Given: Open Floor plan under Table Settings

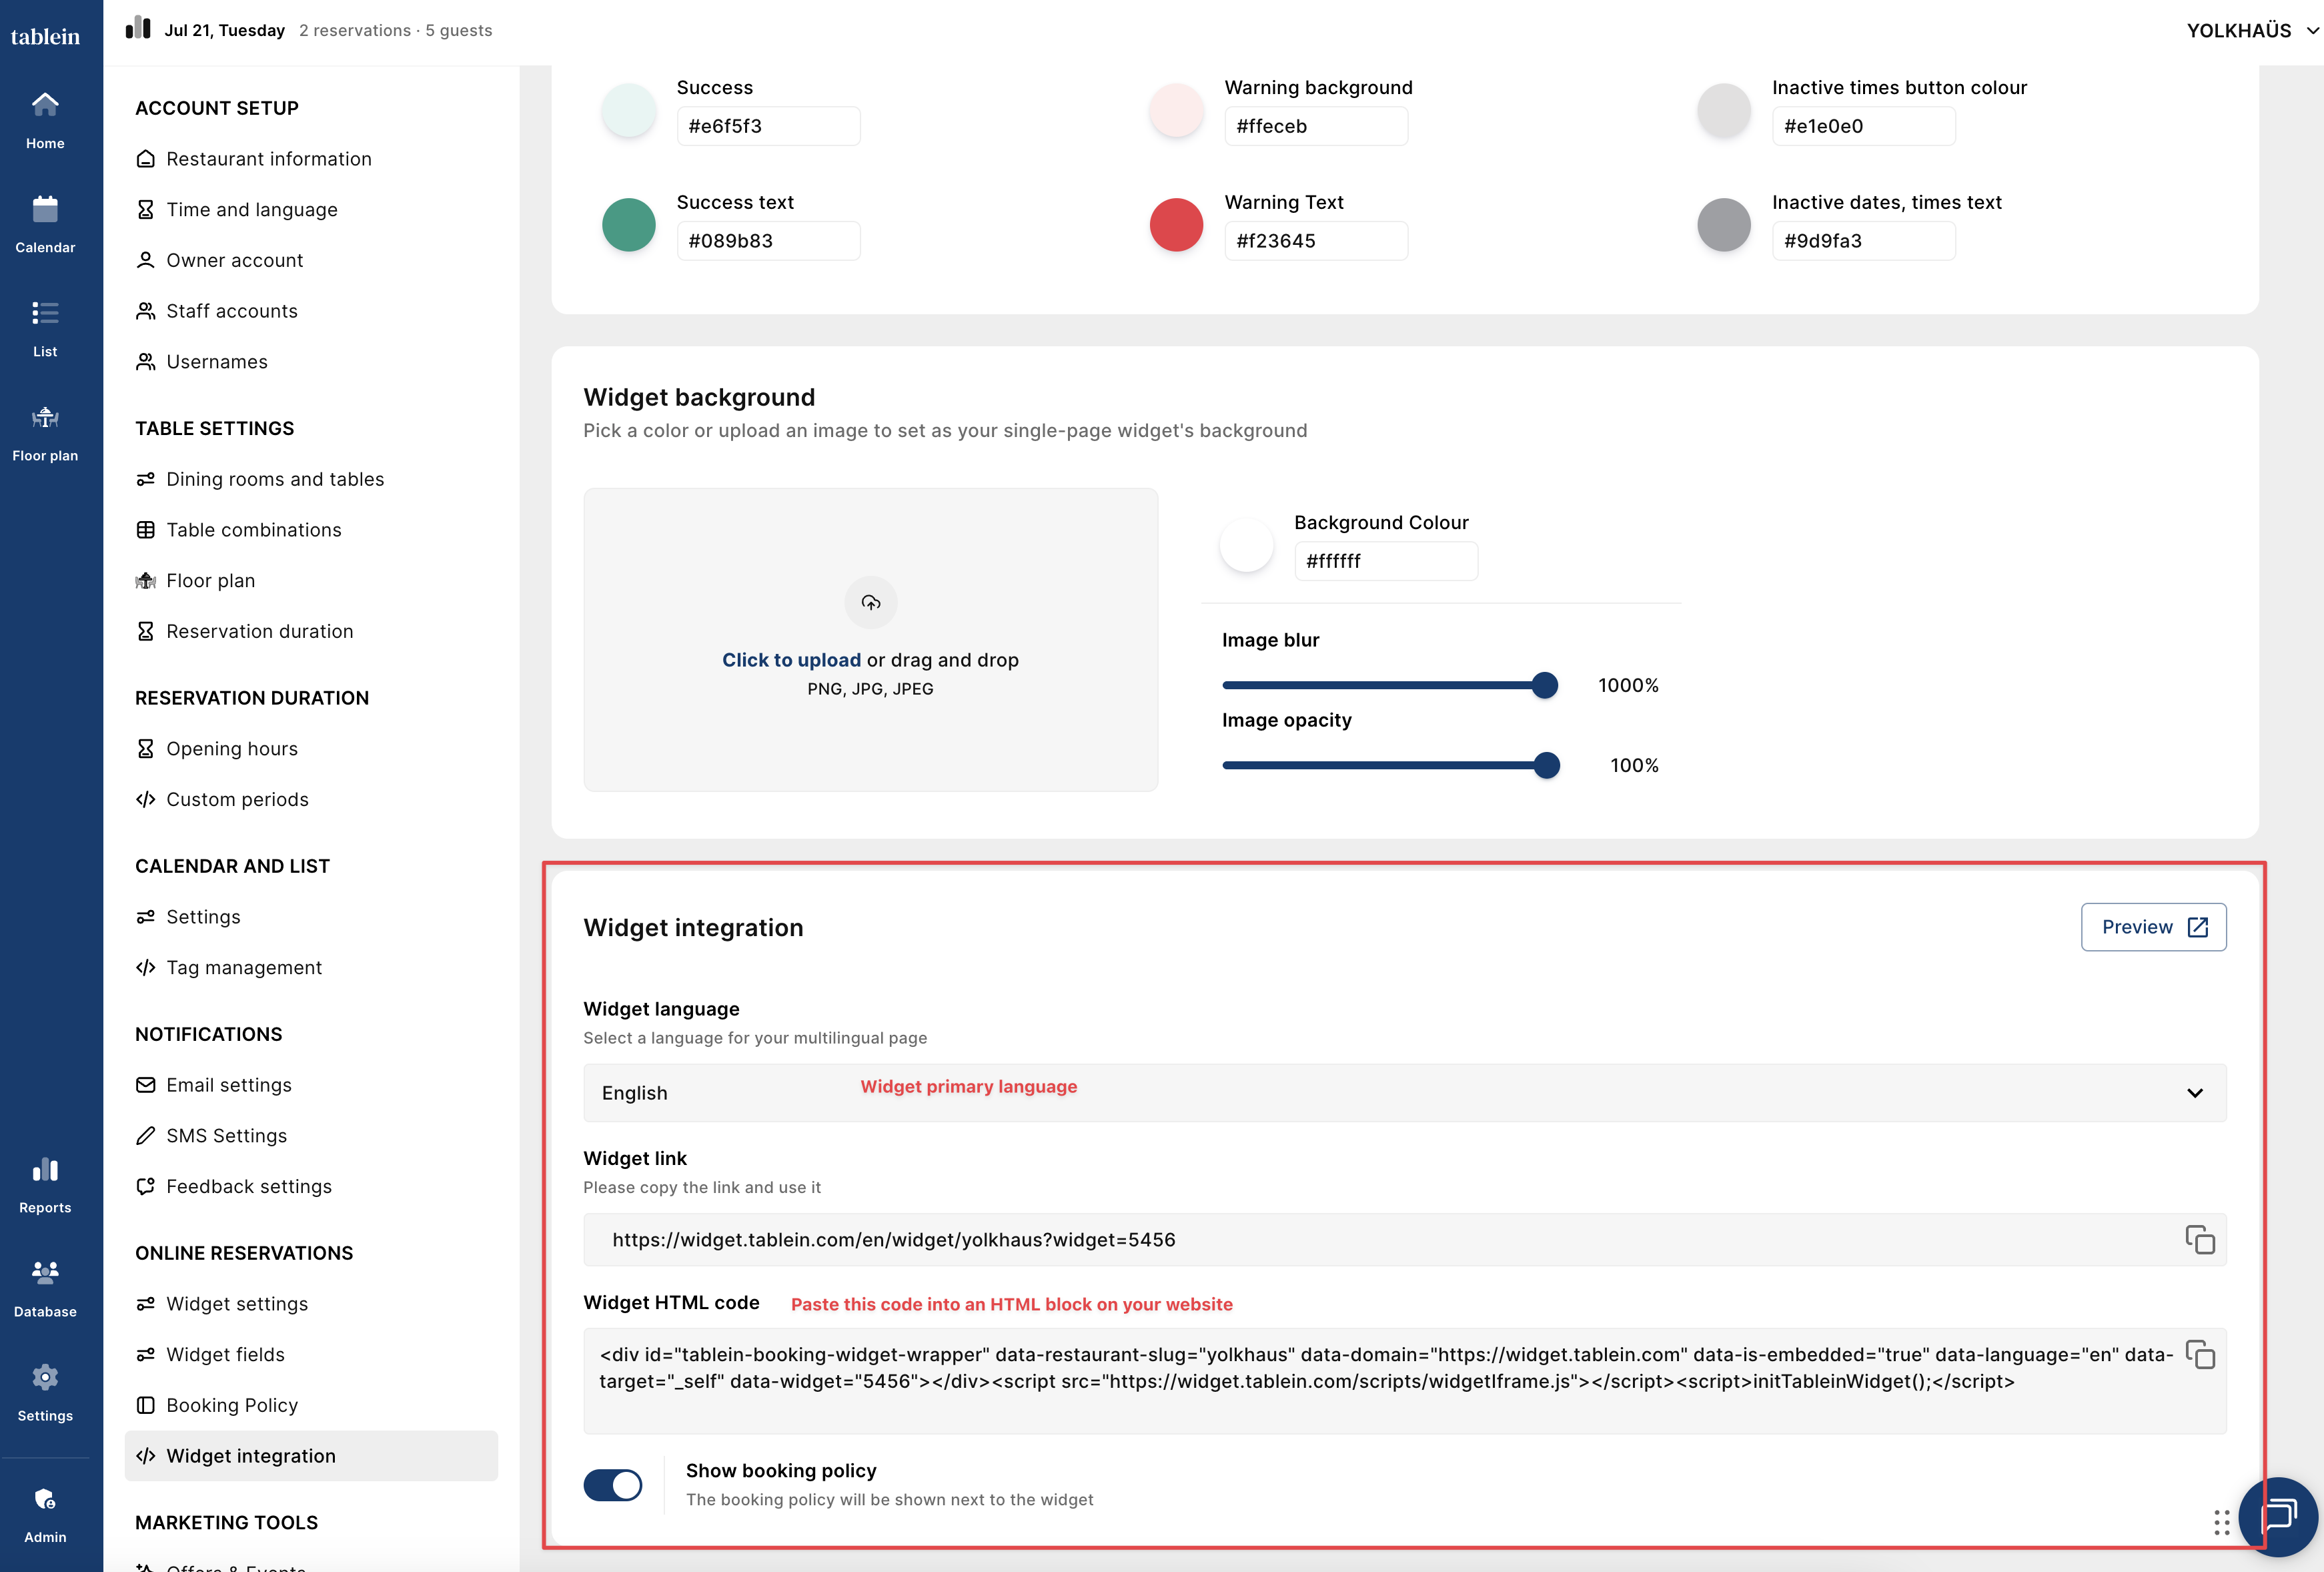Looking at the screenshot, I should pyautogui.click(x=195, y=581).
